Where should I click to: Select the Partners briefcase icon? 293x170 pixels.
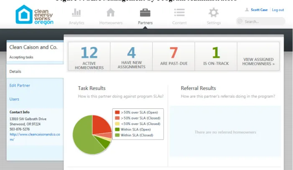point(145,12)
